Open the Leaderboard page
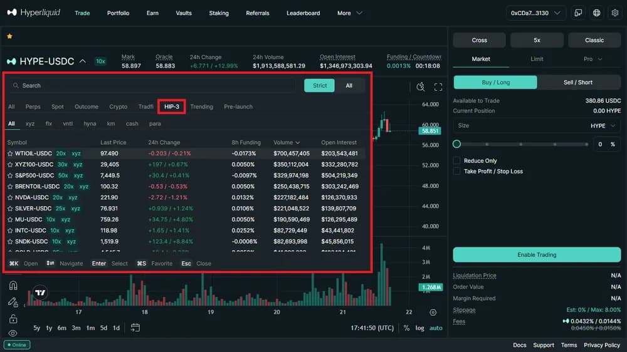 point(303,13)
